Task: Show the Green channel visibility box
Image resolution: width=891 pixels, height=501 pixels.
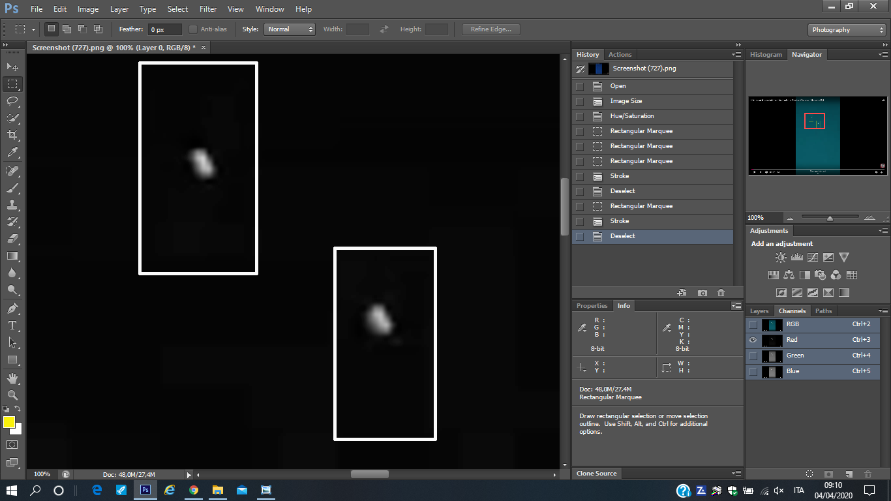Action: tap(753, 356)
